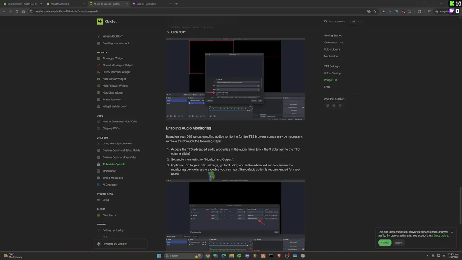
Task: Open first OBS browser source screenshot
Action: [x=235, y=79]
